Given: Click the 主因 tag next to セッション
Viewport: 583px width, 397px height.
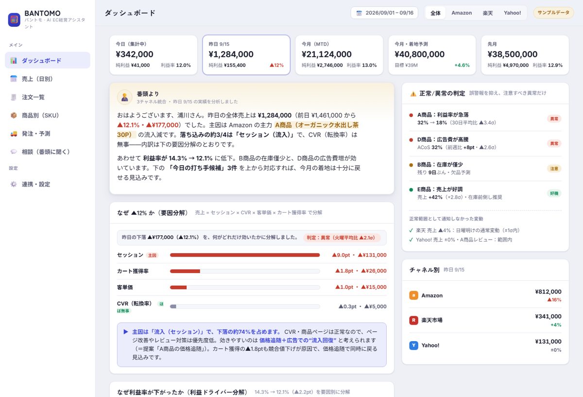Looking at the screenshot, I should [152, 255].
